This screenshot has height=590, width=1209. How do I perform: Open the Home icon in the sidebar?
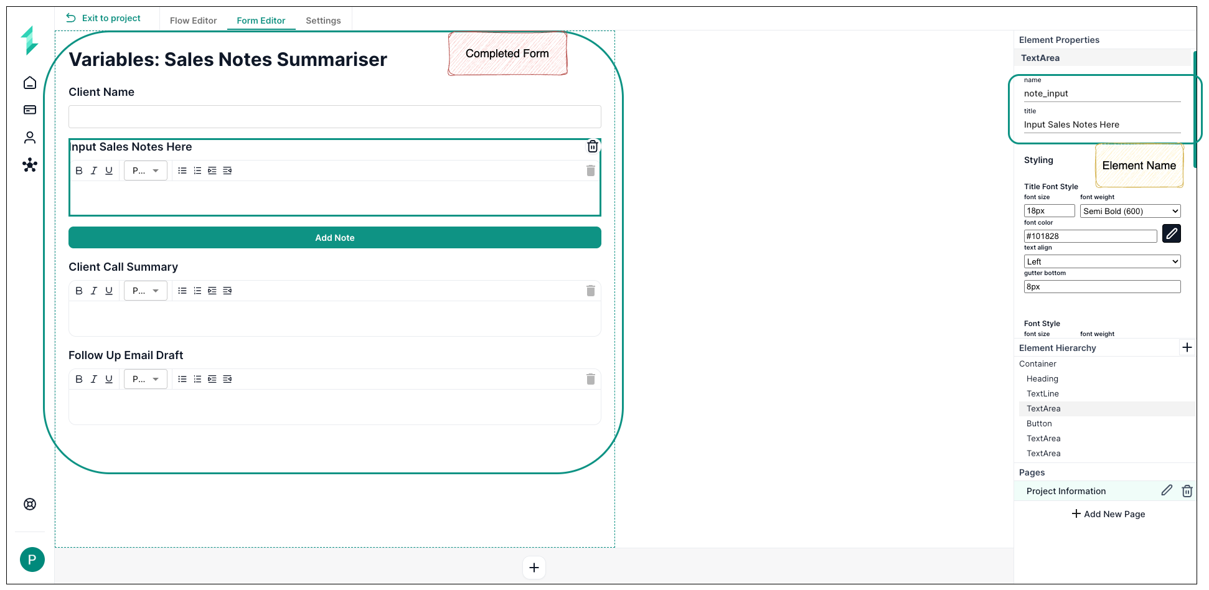(30, 83)
